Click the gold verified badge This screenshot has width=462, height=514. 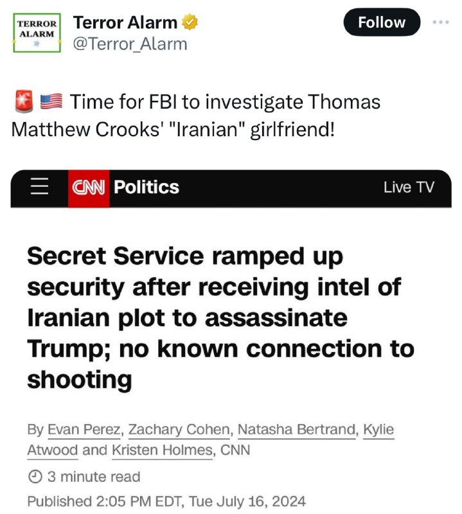(190, 22)
